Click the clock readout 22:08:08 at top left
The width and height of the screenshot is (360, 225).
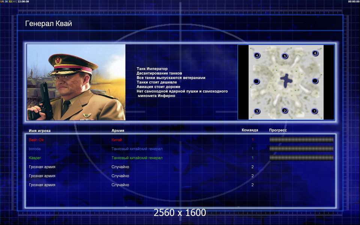tap(23, 1)
